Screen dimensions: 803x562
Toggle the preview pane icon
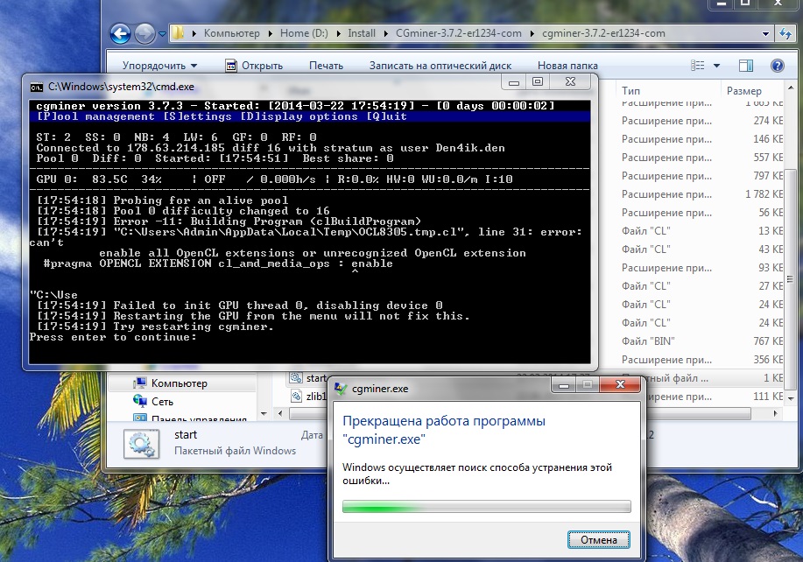(x=746, y=66)
